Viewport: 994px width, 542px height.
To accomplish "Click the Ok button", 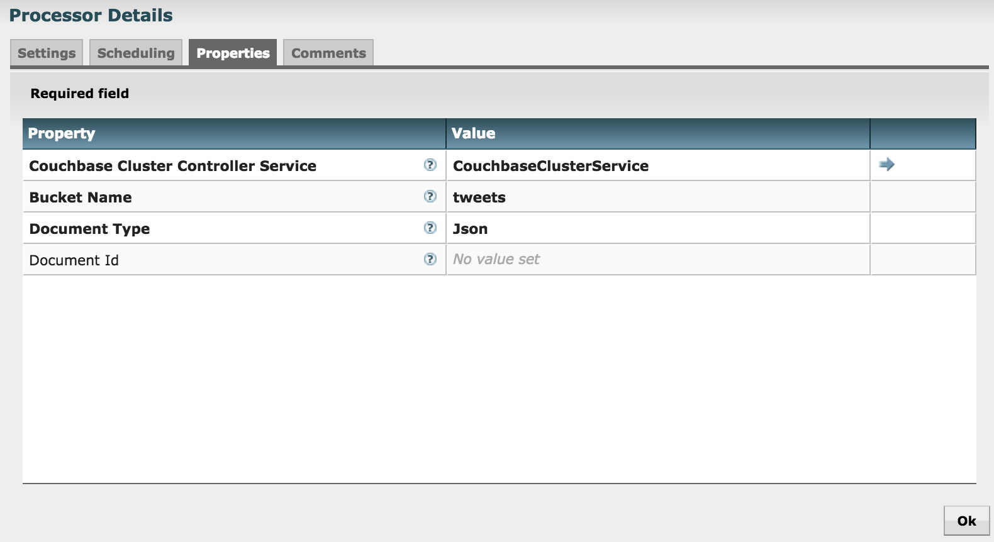I will coord(967,521).
